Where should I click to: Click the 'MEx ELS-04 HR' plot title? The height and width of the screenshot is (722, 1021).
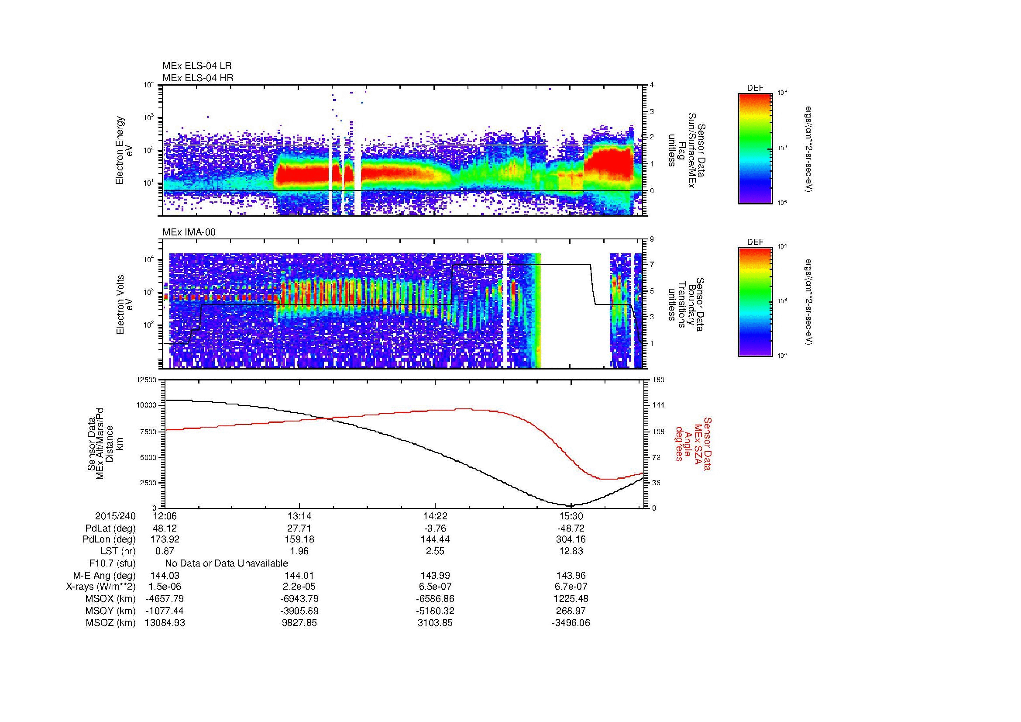click(x=197, y=78)
